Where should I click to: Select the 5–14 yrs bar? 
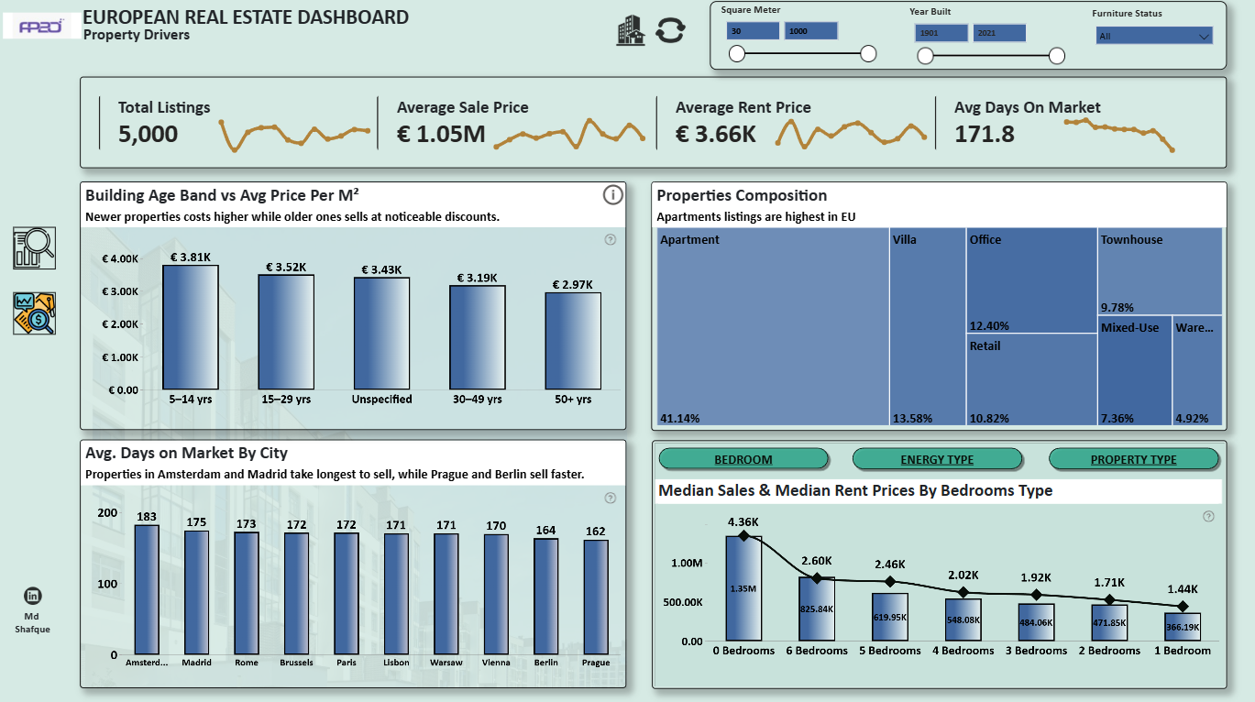pyautogui.click(x=191, y=327)
